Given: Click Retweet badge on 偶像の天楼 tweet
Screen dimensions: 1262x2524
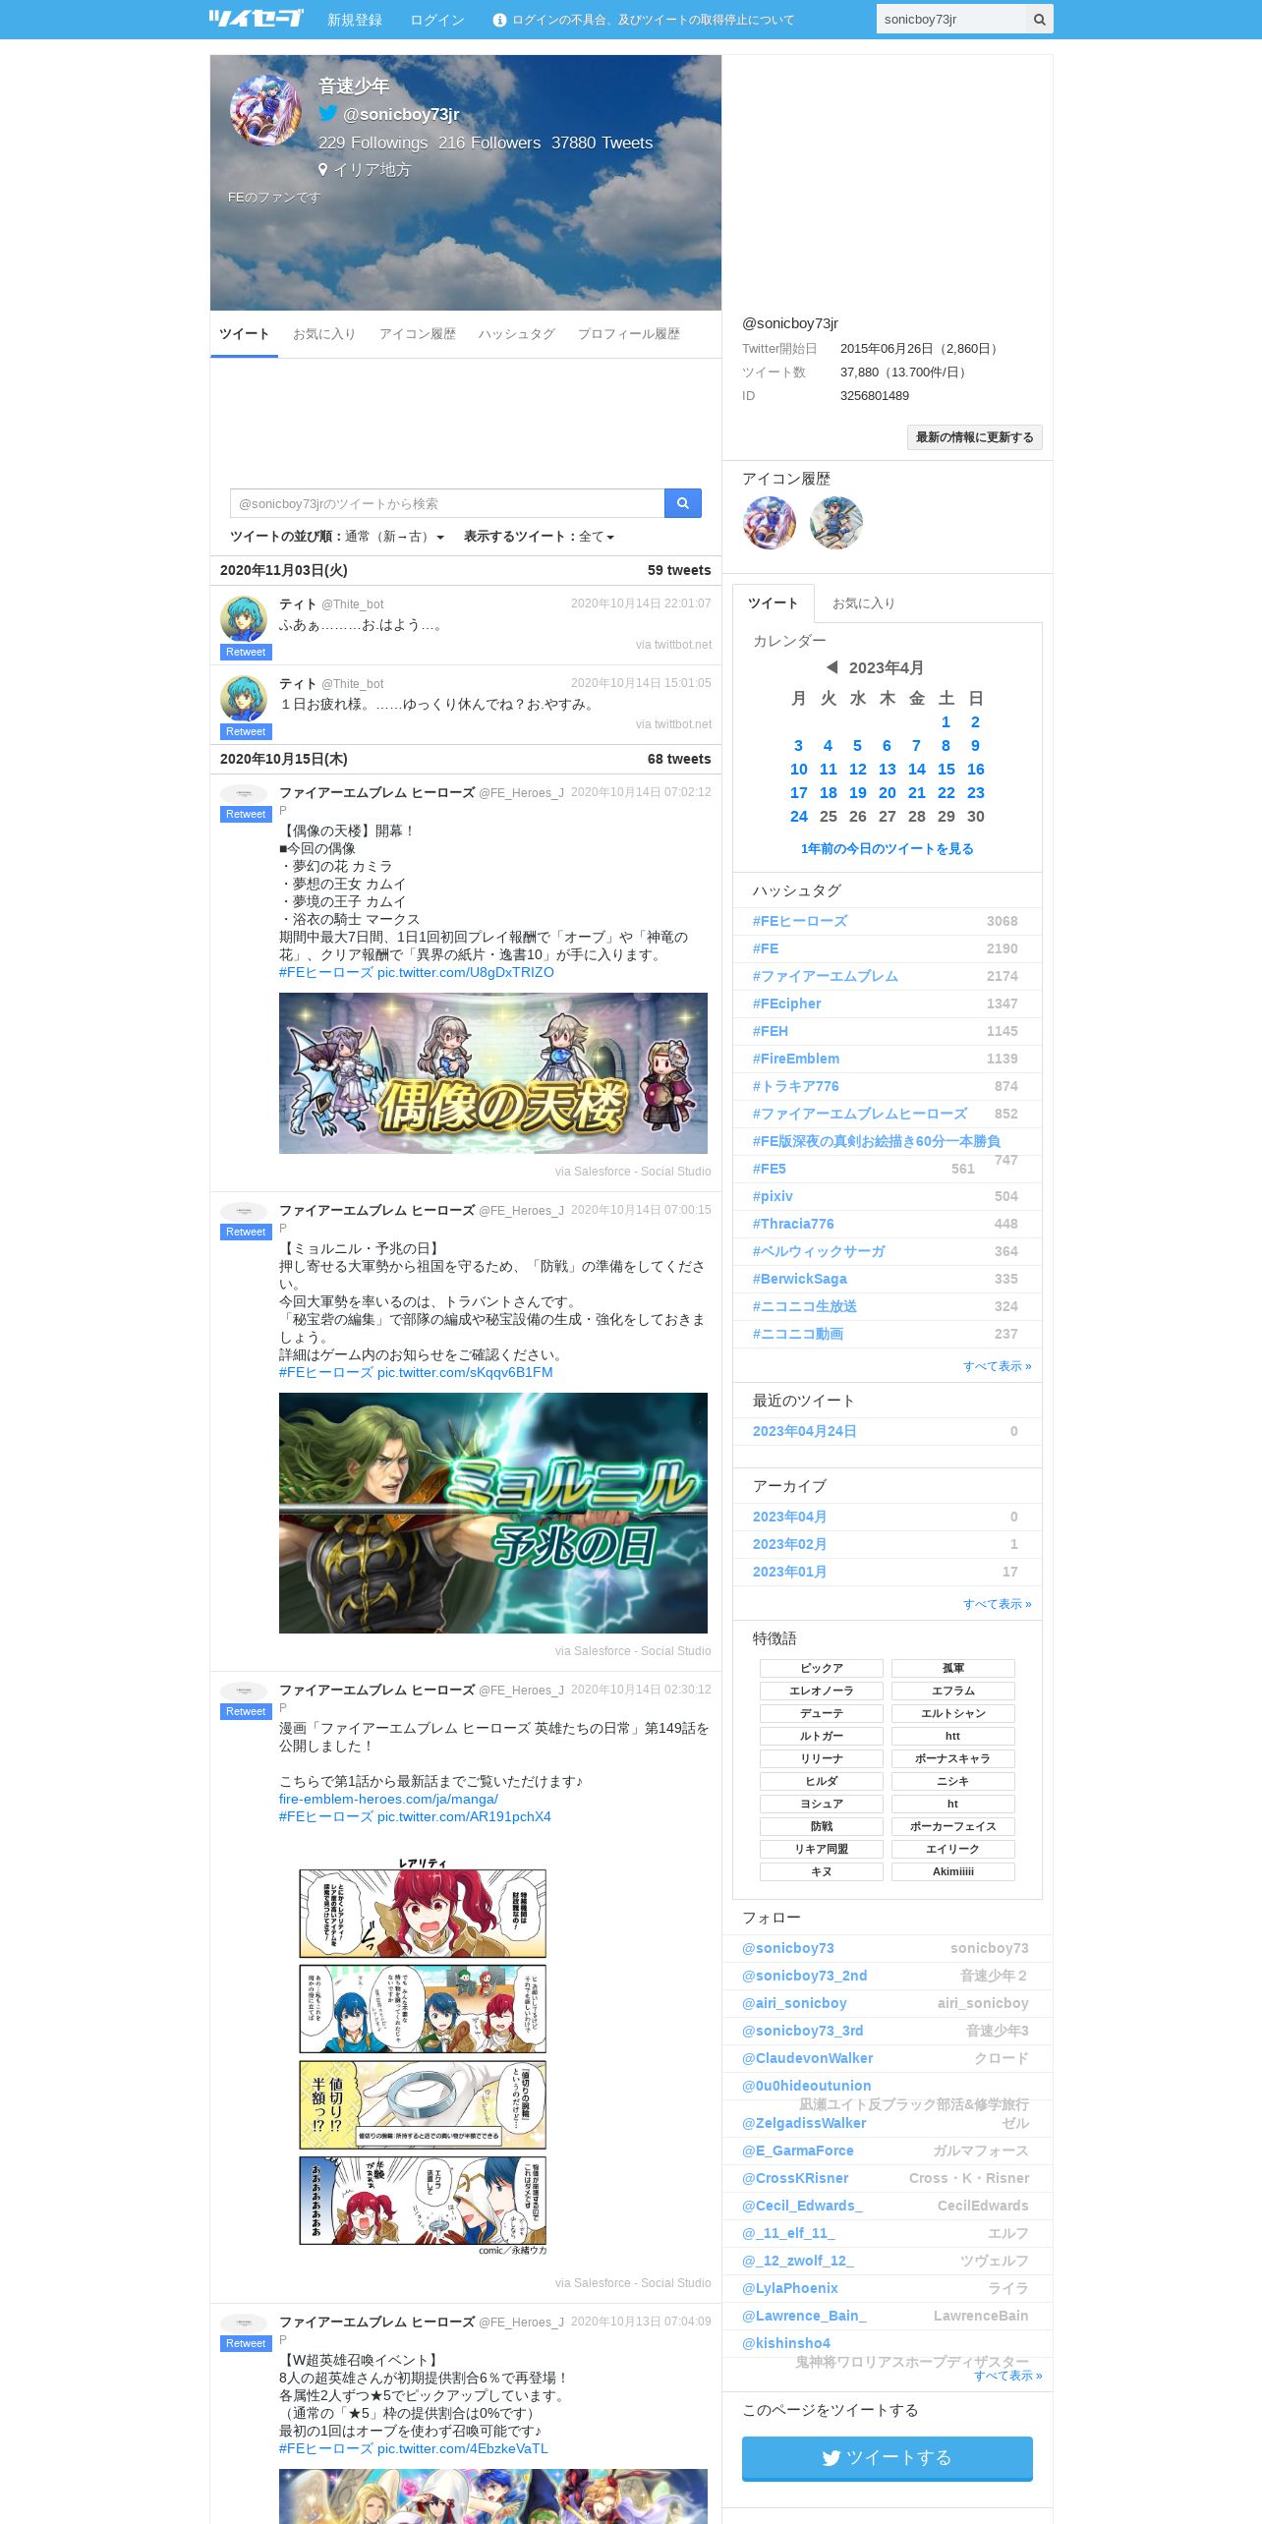Looking at the screenshot, I should 246,814.
